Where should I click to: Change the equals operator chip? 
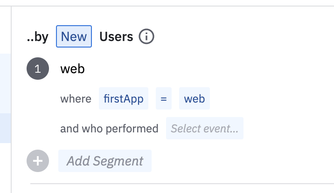tap(163, 99)
